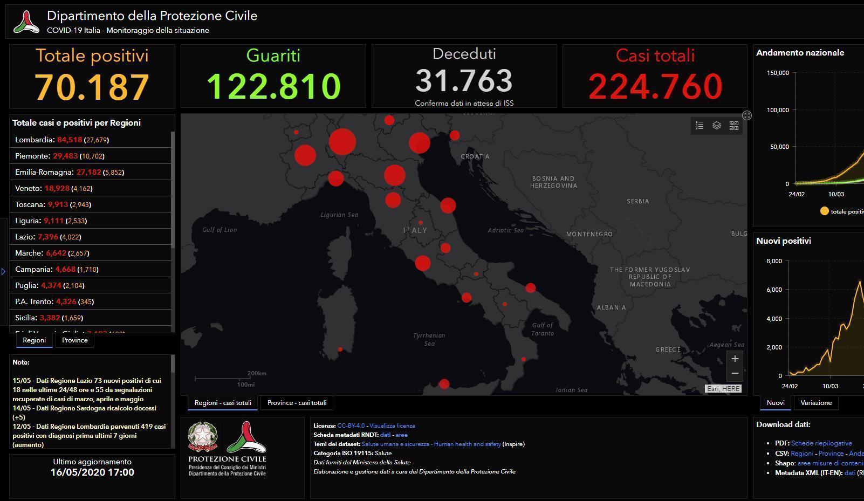Click the large Lombardia circle on map

342,142
